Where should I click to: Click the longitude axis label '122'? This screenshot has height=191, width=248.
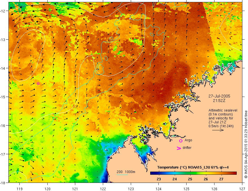(x=103, y=189)
